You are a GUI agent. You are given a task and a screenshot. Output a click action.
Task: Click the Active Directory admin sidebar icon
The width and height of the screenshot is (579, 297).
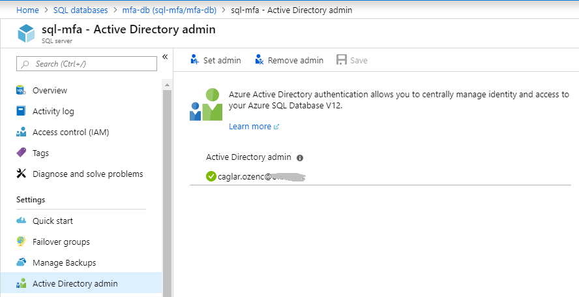click(x=21, y=283)
